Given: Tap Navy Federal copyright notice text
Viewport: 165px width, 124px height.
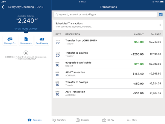Looking at the screenshot, I should [x=26, y=58].
